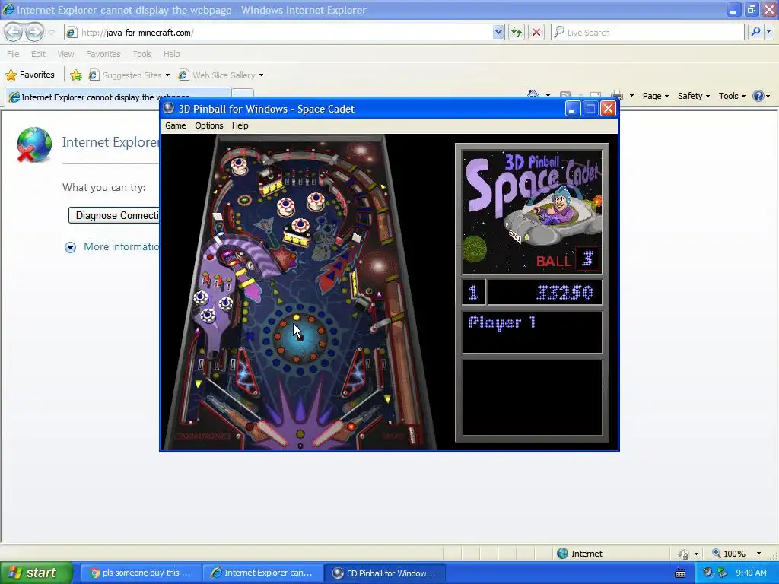
Task: Open the Internet Explorer View menu
Action: pyautogui.click(x=65, y=54)
